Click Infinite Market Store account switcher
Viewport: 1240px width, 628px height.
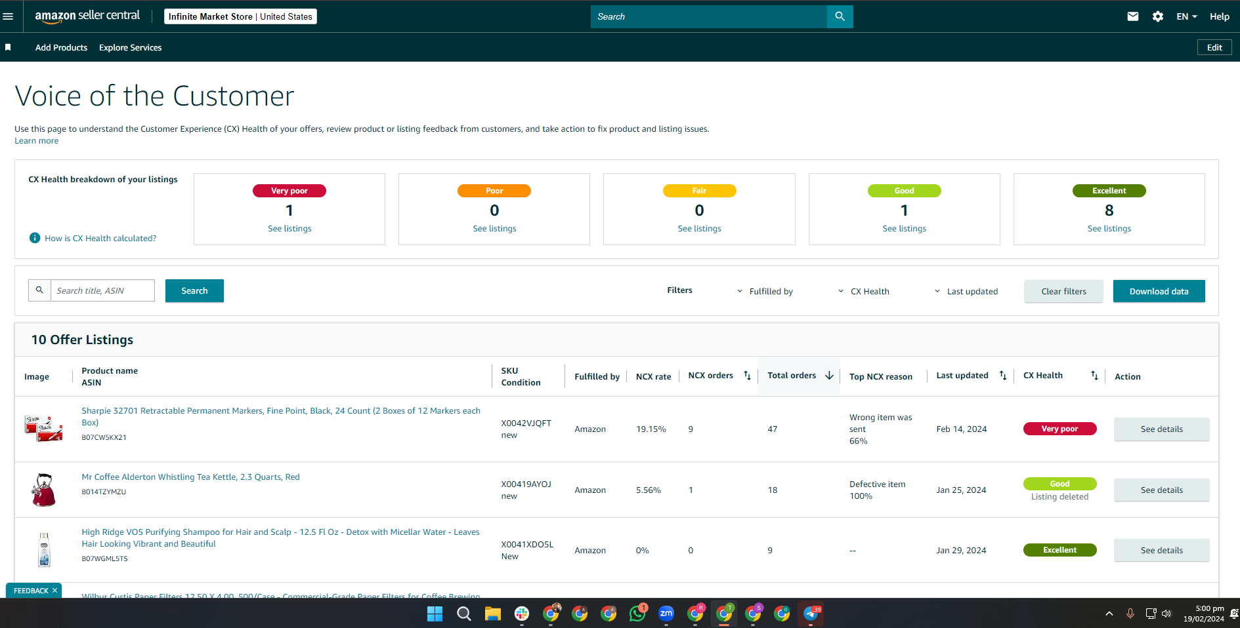click(x=240, y=16)
